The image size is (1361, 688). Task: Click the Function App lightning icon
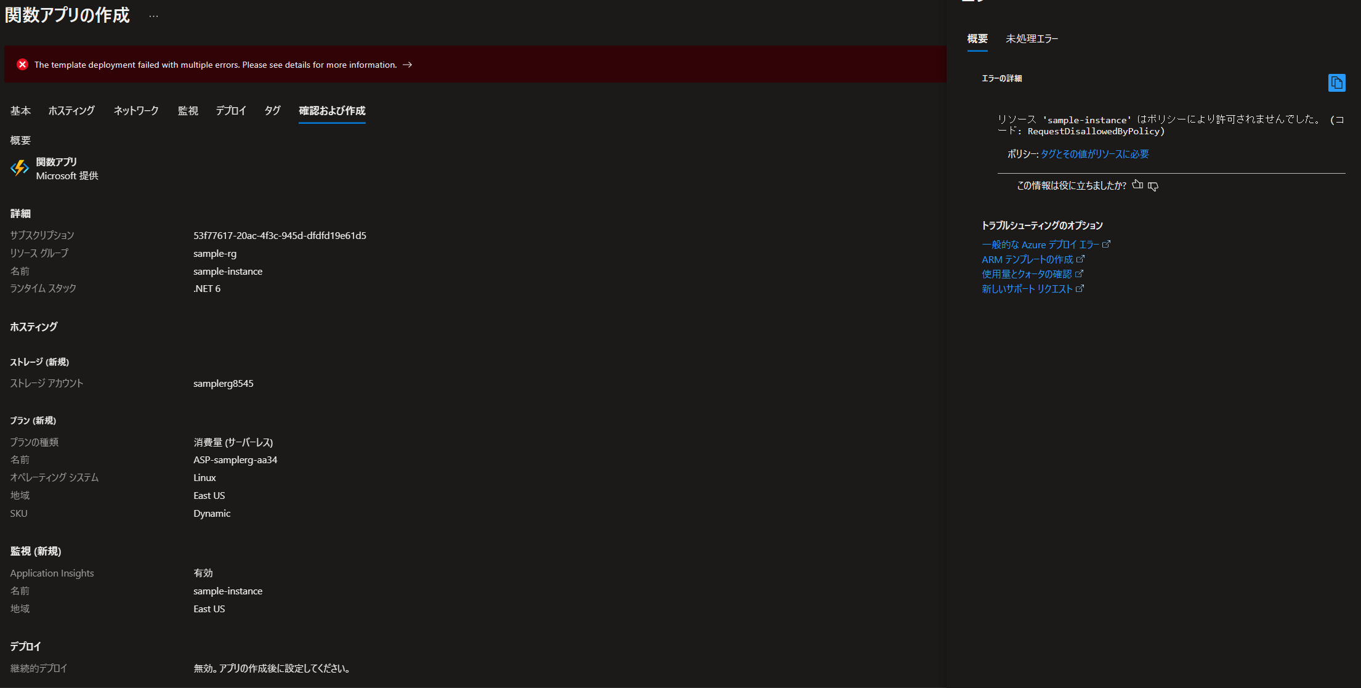20,168
